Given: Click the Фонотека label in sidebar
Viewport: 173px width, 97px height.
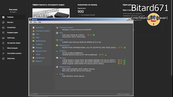Looking at the screenshot, I should tap(11, 58).
